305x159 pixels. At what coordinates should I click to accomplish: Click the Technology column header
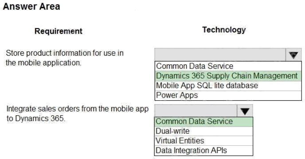[224, 30]
